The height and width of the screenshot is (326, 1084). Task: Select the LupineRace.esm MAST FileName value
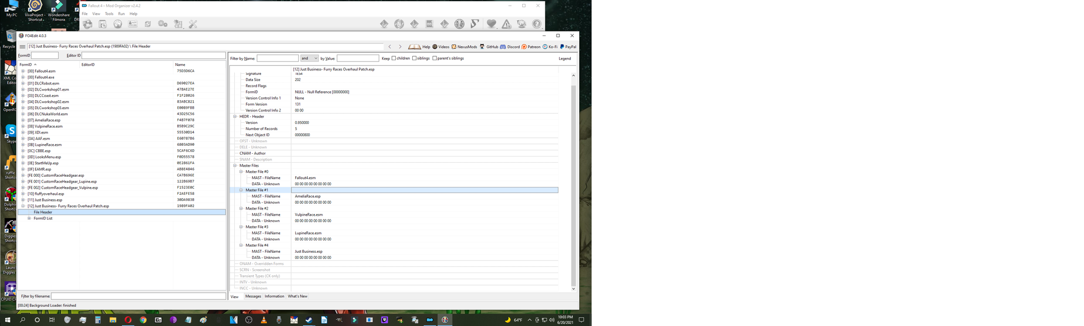(x=308, y=233)
